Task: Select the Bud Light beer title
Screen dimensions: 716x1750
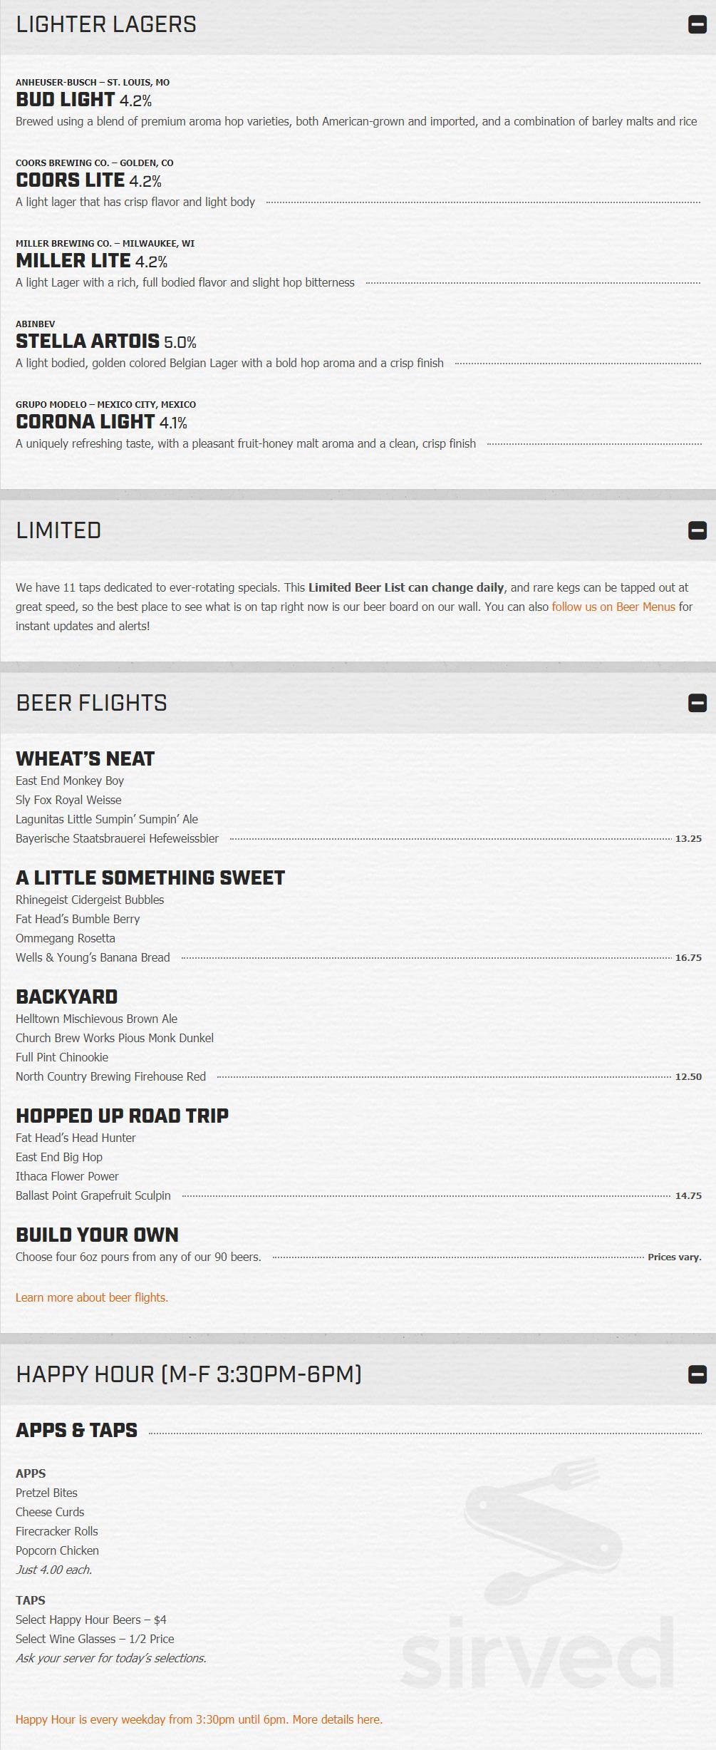Action: [x=66, y=99]
